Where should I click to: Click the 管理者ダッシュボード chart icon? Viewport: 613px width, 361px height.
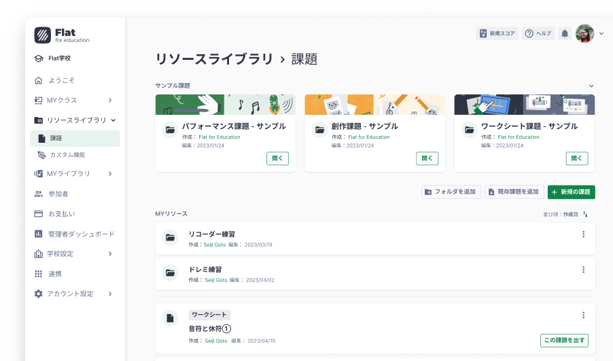point(38,234)
